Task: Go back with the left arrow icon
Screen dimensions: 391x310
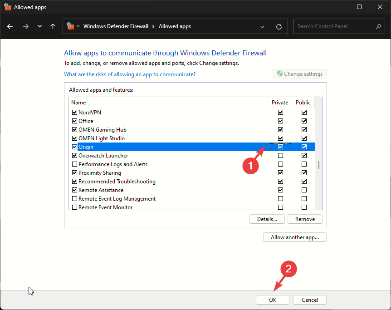Action: (10, 26)
